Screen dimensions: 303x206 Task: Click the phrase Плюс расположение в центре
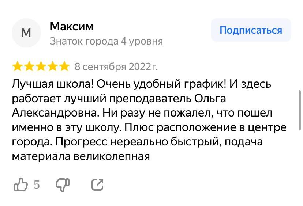pyautogui.click(x=205, y=127)
